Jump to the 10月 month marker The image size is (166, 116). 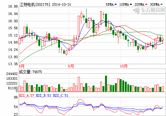124,66
